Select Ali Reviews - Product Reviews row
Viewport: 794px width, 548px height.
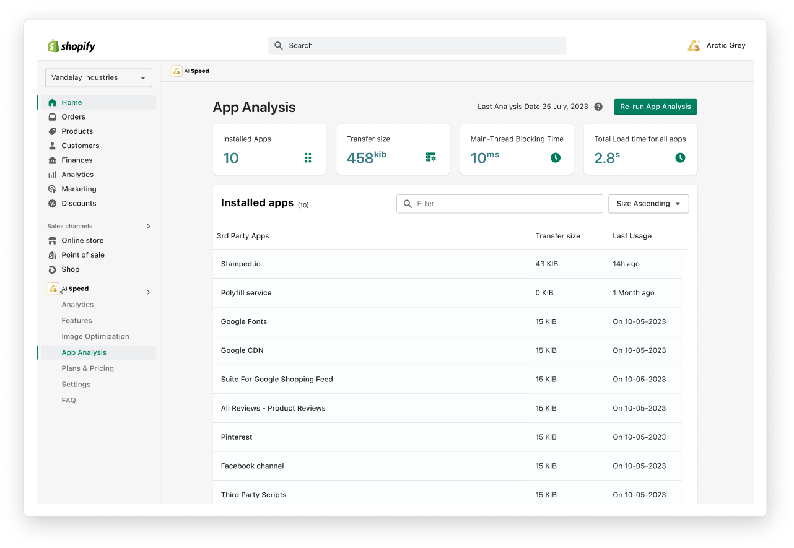(x=447, y=409)
